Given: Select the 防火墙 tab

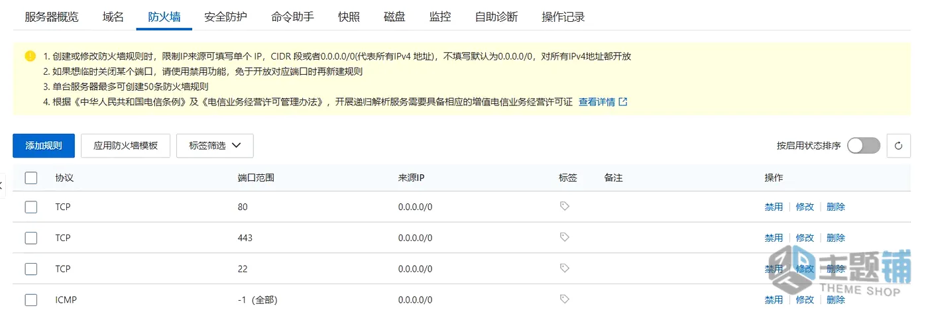Looking at the screenshot, I should click(x=164, y=17).
